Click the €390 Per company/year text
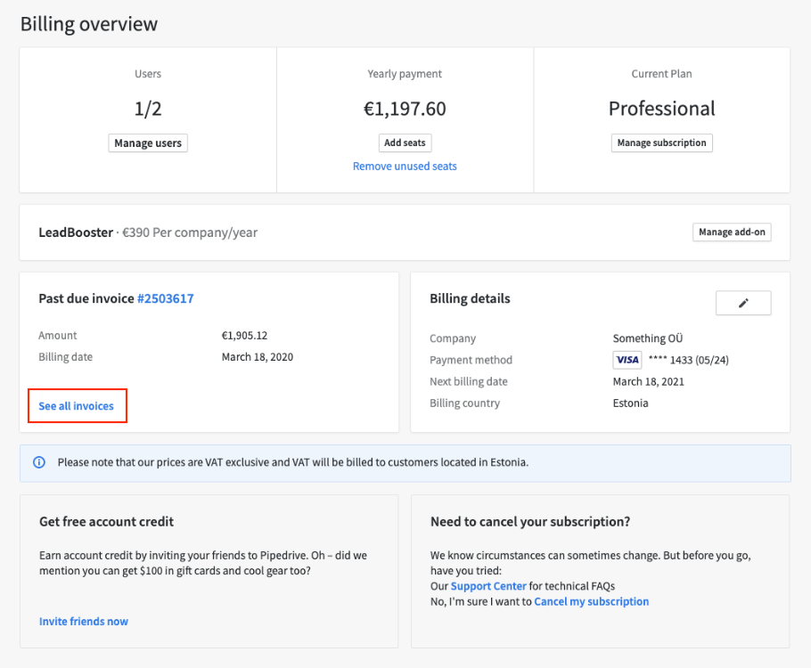Viewport: 811px width, 668px height. [x=190, y=232]
